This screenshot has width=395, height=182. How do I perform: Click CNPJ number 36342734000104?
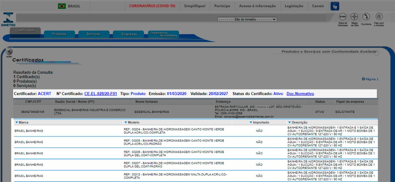33,112
